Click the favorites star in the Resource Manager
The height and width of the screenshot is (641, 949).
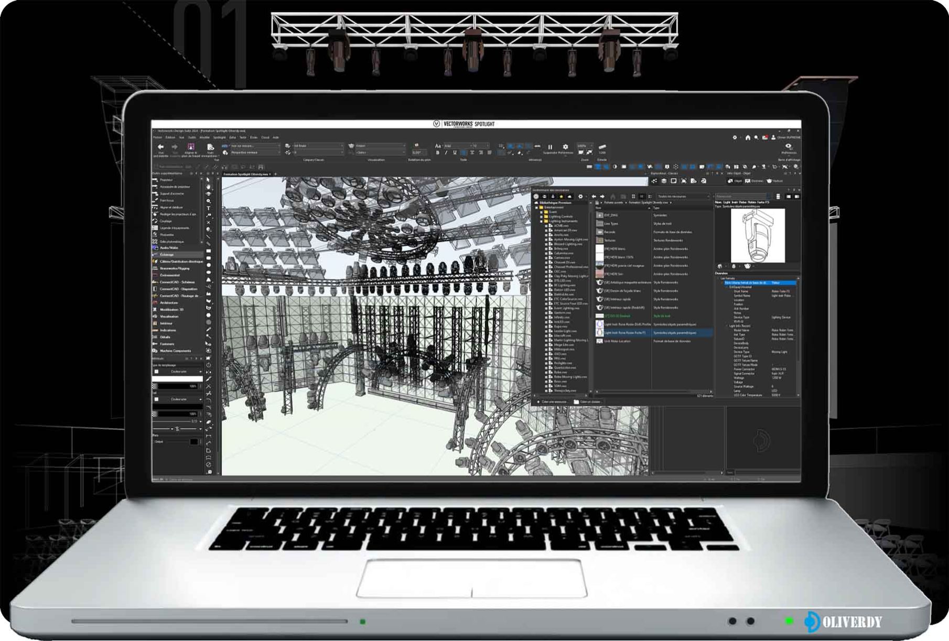560,197
